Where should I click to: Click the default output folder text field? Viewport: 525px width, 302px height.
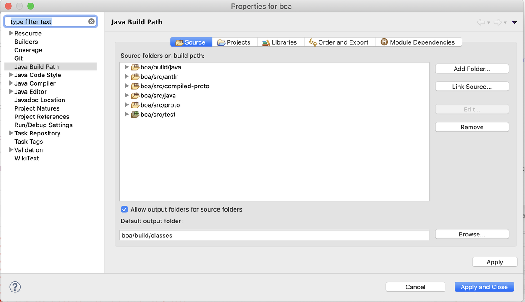(x=274, y=235)
